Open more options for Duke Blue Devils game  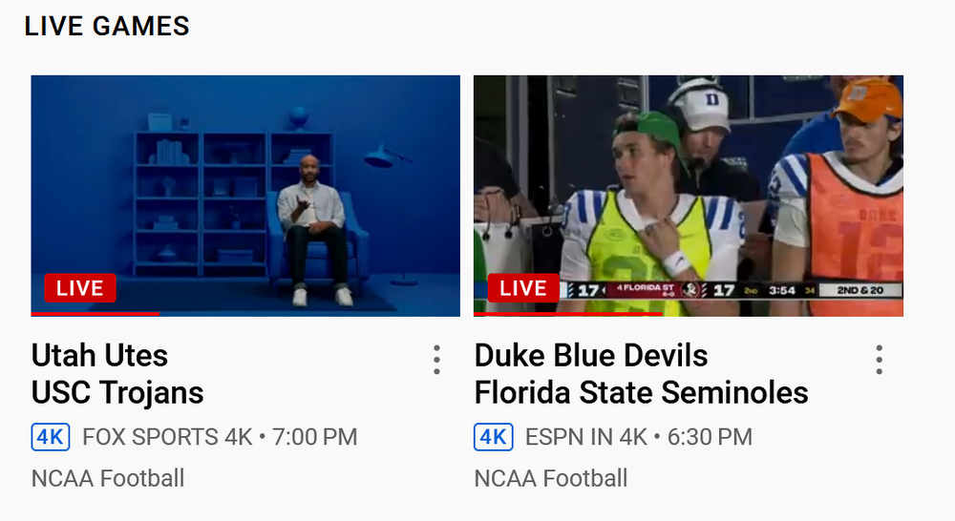pyautogui.click(x=879, y=360)
